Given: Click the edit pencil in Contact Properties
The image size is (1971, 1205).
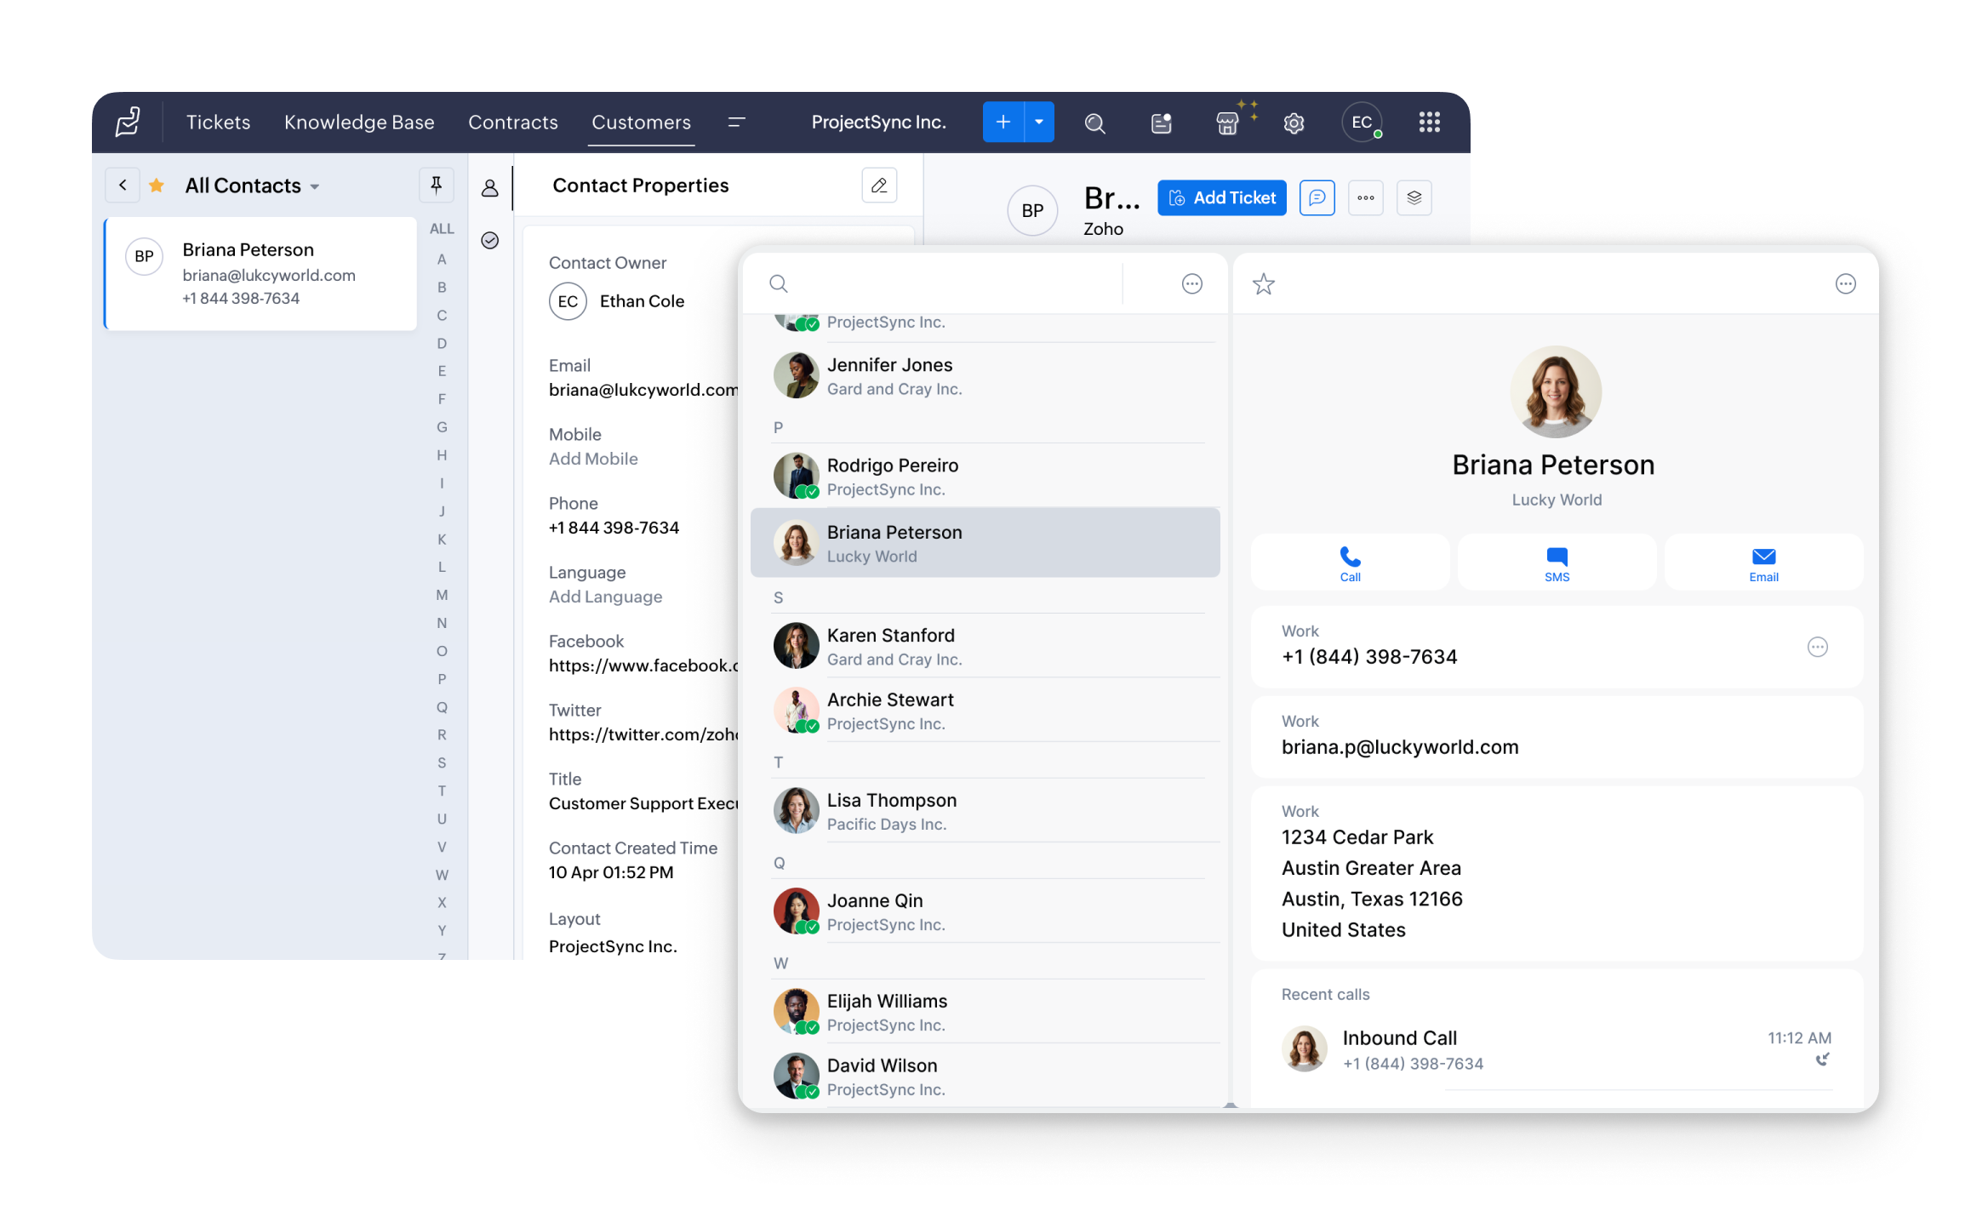Looking at the screenshot, I should (879, 186).
